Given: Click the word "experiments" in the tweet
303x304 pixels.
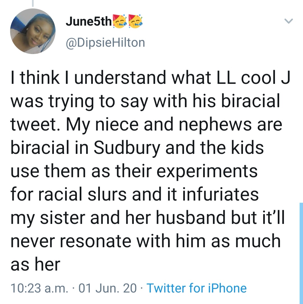Looking at the screenshot, I should click(206, 171).
